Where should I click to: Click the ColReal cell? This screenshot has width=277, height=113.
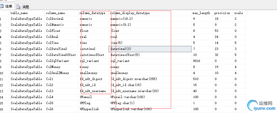coord(61,37)
